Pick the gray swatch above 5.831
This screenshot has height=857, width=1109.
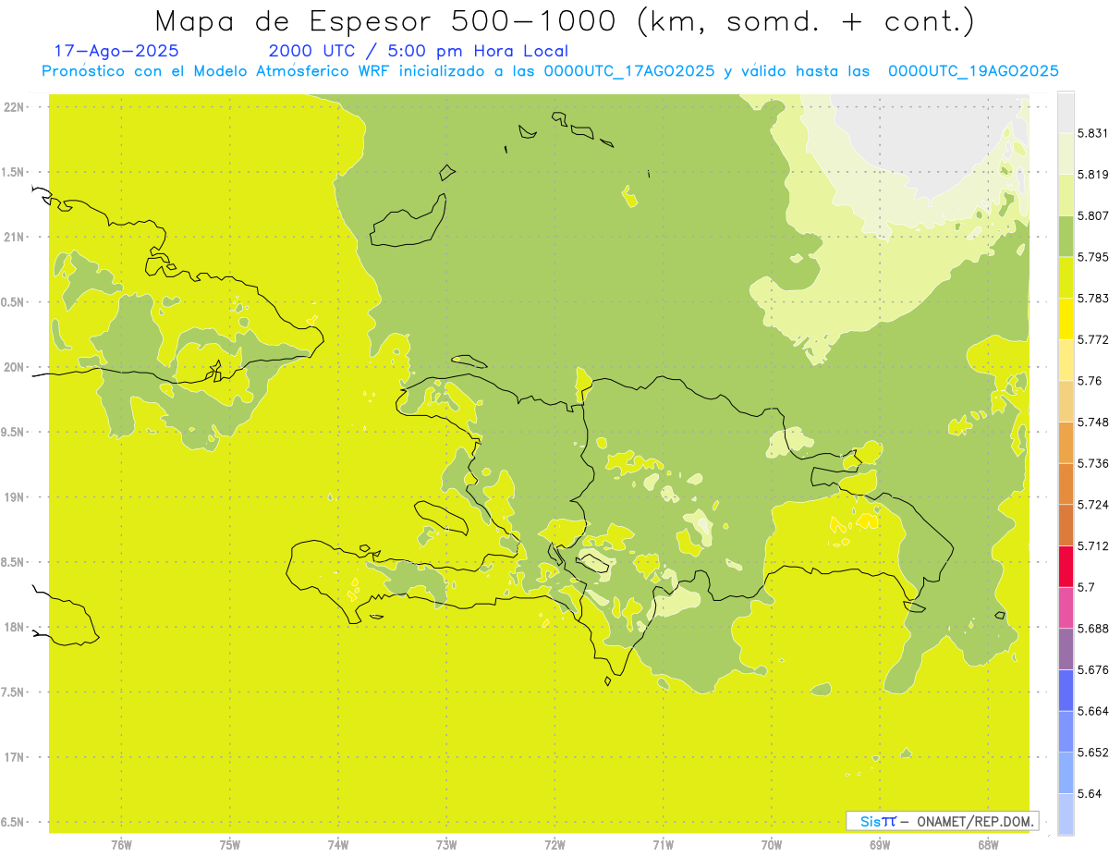[1066, 112]
